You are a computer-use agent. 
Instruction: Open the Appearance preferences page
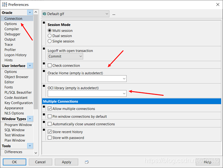coord(14,108)
